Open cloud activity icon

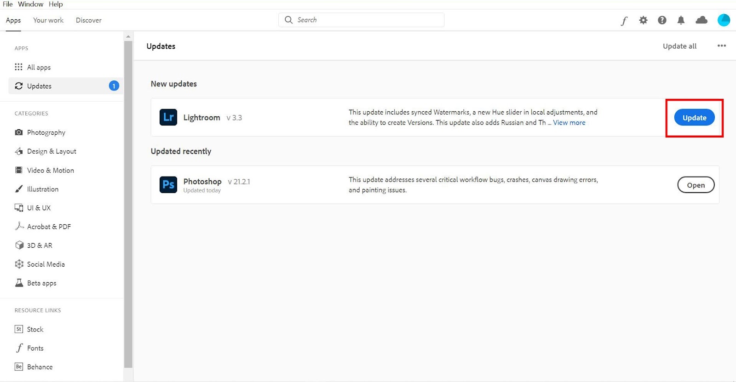[701, 20]
